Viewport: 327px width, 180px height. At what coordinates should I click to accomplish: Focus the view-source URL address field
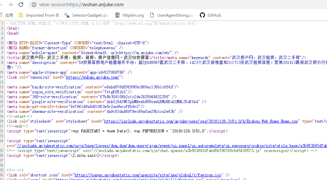(x=81, y=5)
